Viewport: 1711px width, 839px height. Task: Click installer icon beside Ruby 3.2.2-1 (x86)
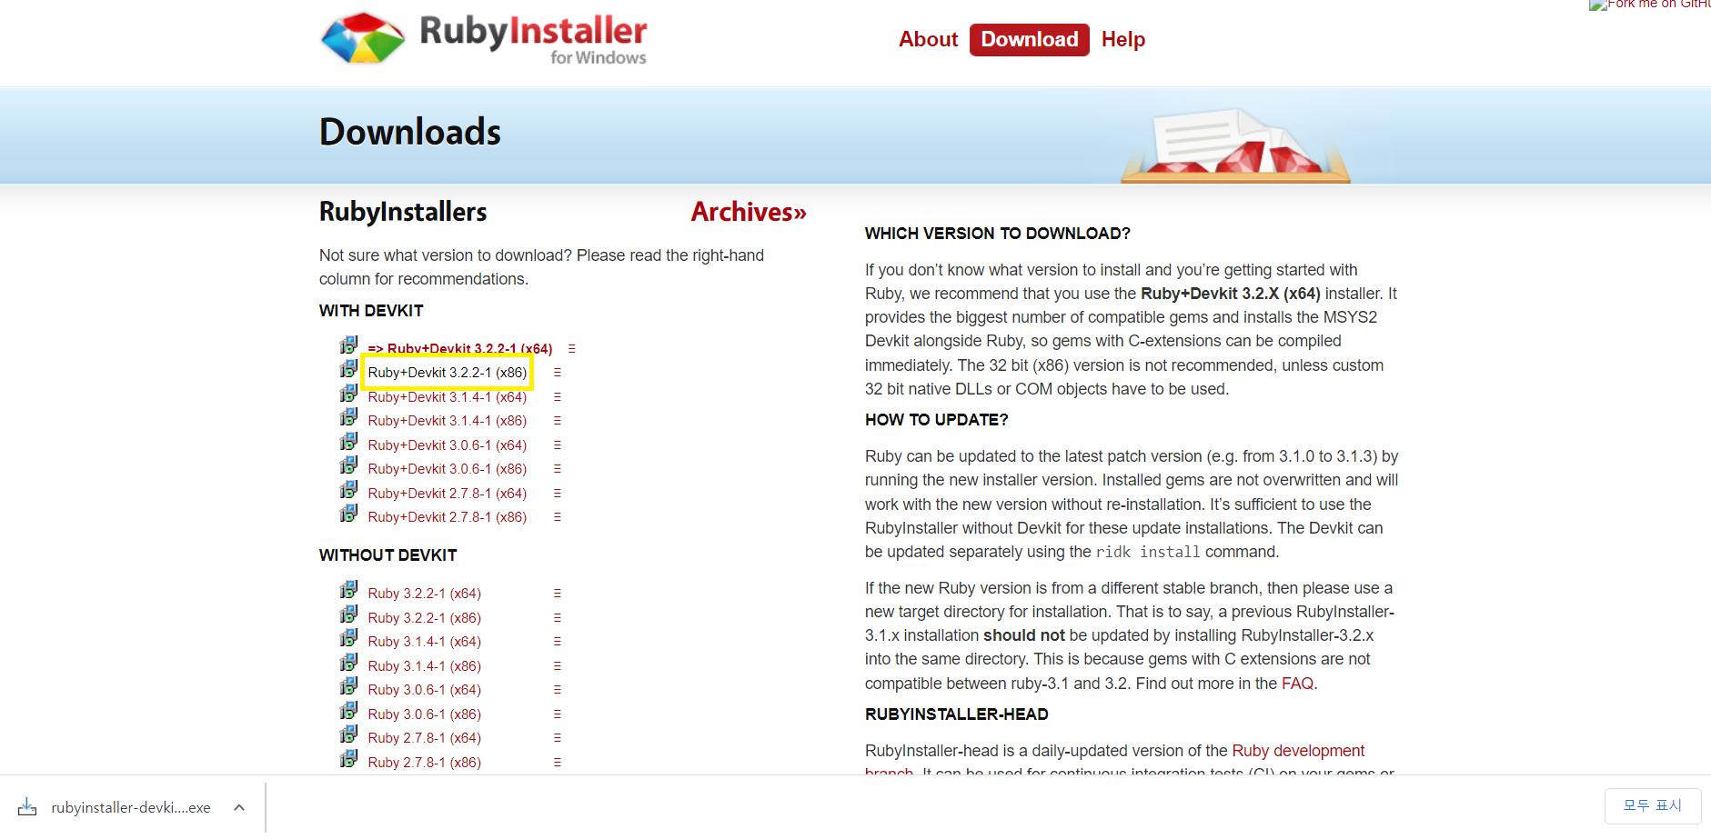[x=348, y=614]
